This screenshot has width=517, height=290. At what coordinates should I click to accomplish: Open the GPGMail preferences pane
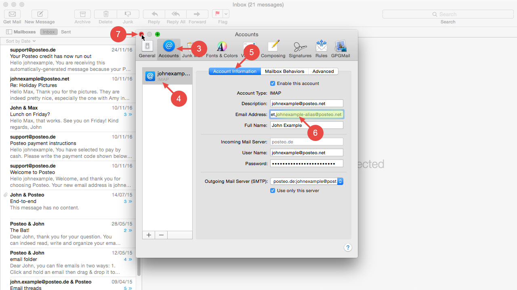(340, 48)
